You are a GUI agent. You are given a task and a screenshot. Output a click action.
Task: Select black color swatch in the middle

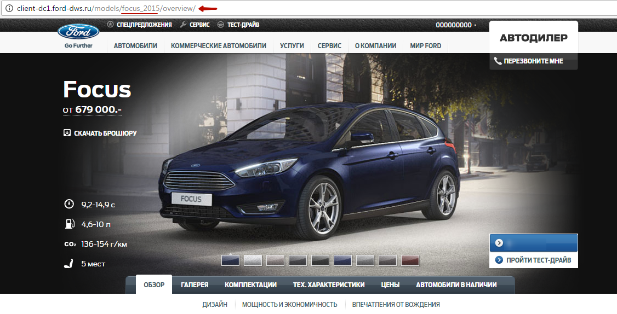[x=321, y=260]
